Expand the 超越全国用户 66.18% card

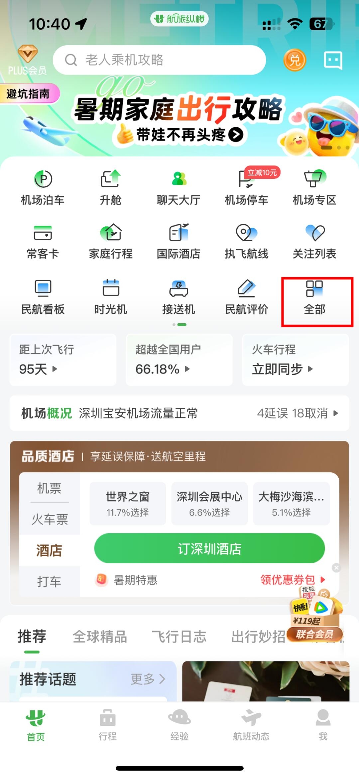(x=179, y=360)
